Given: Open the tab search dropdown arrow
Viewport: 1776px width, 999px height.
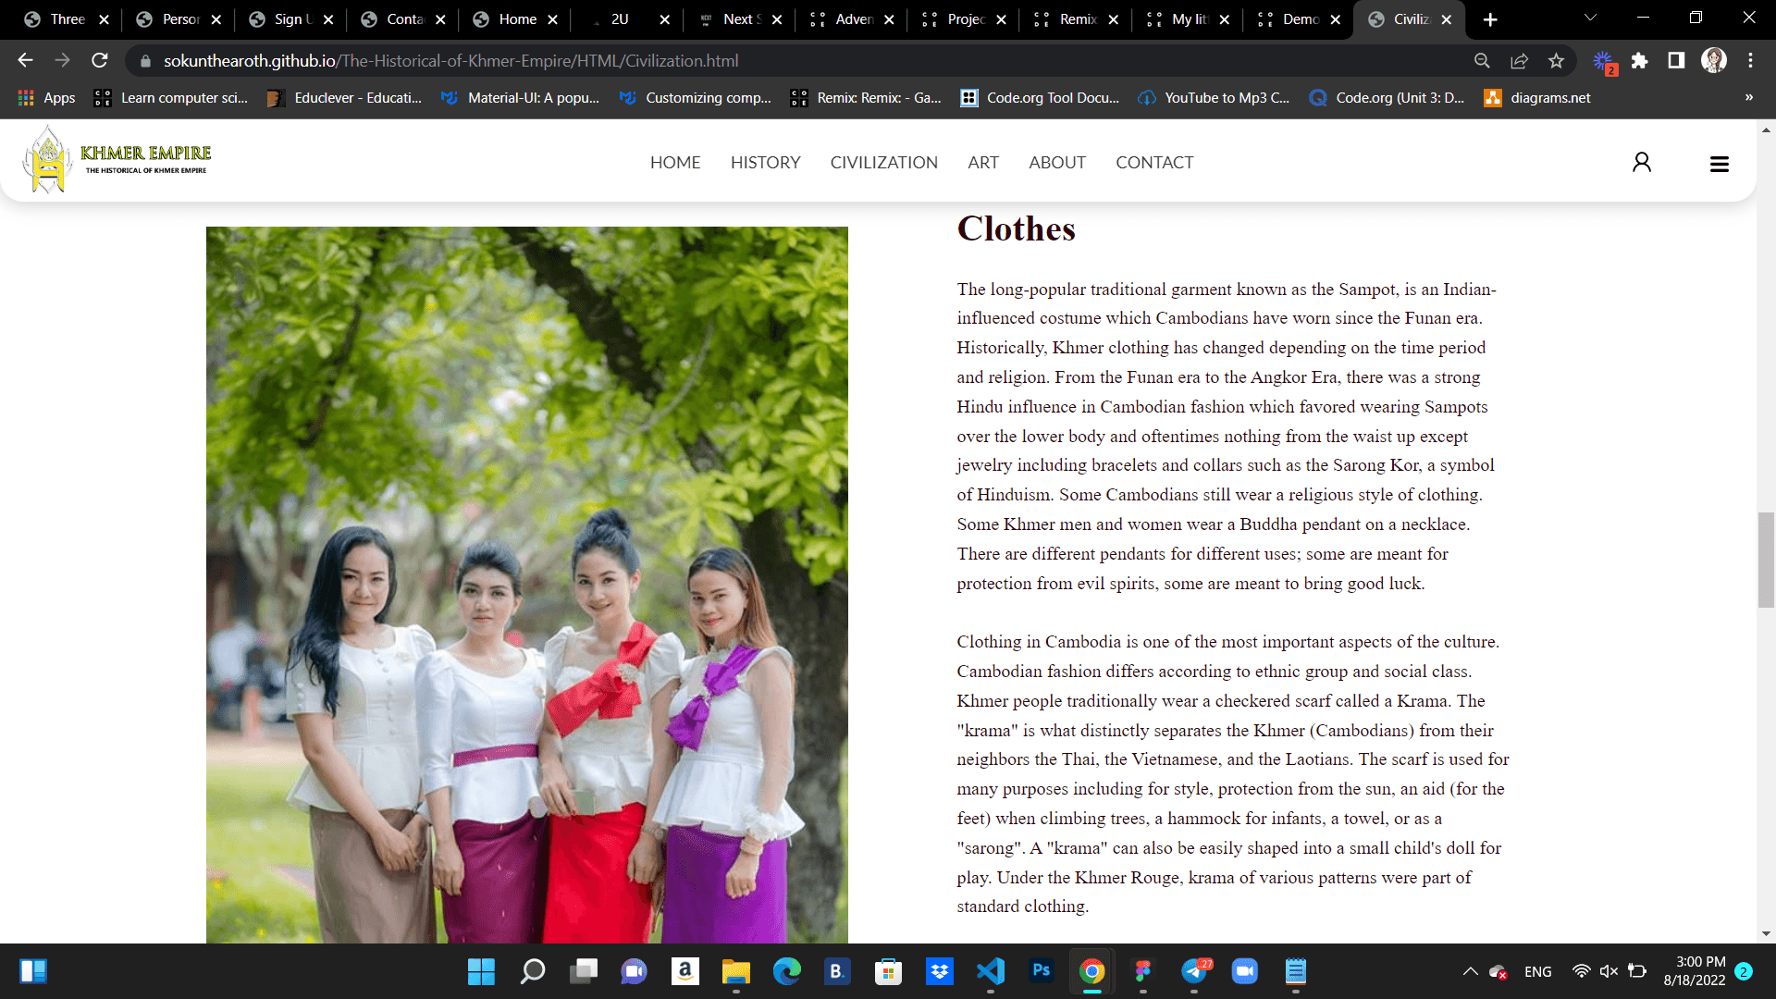Looking at the screenshot, I should (1590, 18).
